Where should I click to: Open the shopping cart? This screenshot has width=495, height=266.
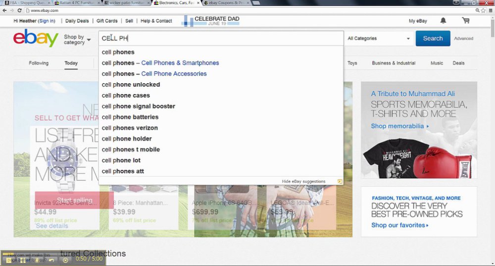point(466,21)
